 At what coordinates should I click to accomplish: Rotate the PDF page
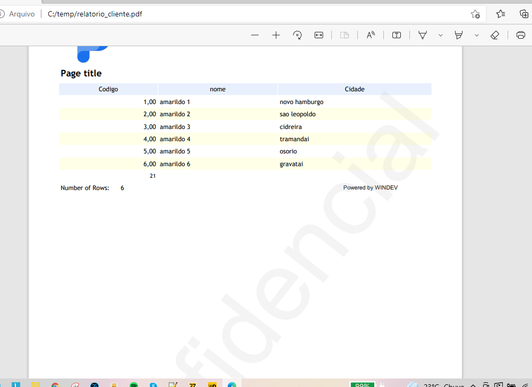tap(297, 35)
